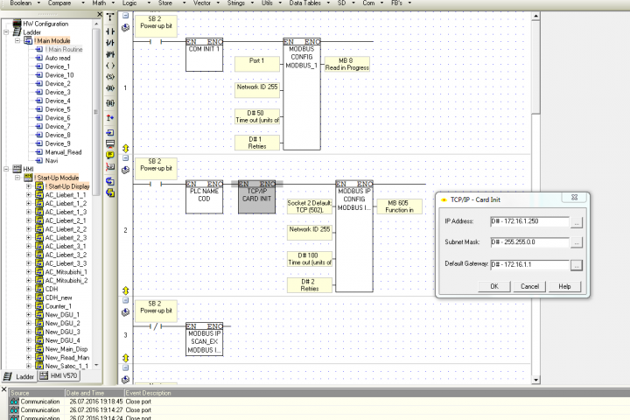Click the yellow up-down arrow of rung 1
630x420 pixels.
tap(125, 148)
